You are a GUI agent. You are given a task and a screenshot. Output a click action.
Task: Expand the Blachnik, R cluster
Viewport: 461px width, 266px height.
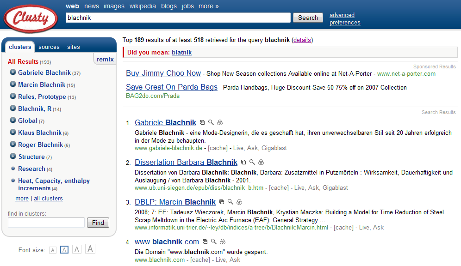(12, 108)
